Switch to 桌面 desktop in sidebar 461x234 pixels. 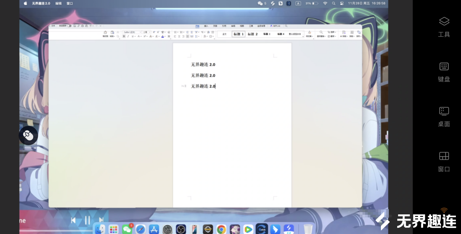tap(444, 117)
